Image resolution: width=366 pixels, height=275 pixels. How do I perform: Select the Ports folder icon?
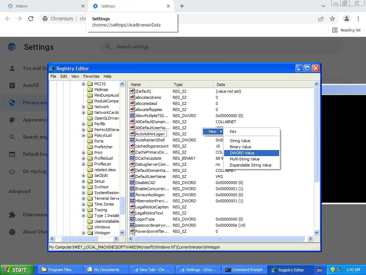[x=90, y=141]
